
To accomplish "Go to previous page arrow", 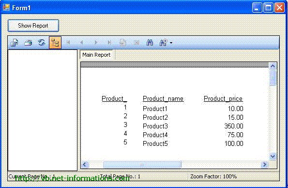I will (x=82, y=43).
